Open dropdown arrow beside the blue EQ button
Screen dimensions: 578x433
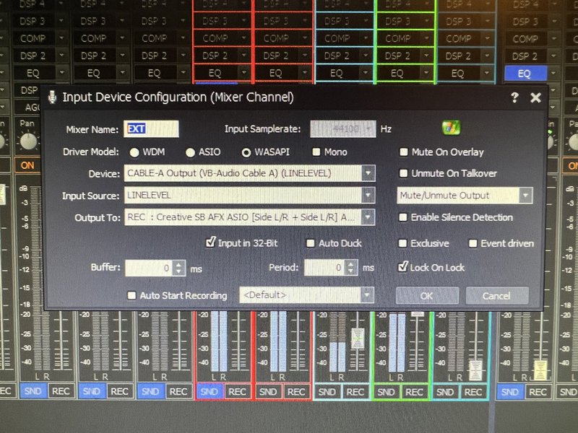553,74
